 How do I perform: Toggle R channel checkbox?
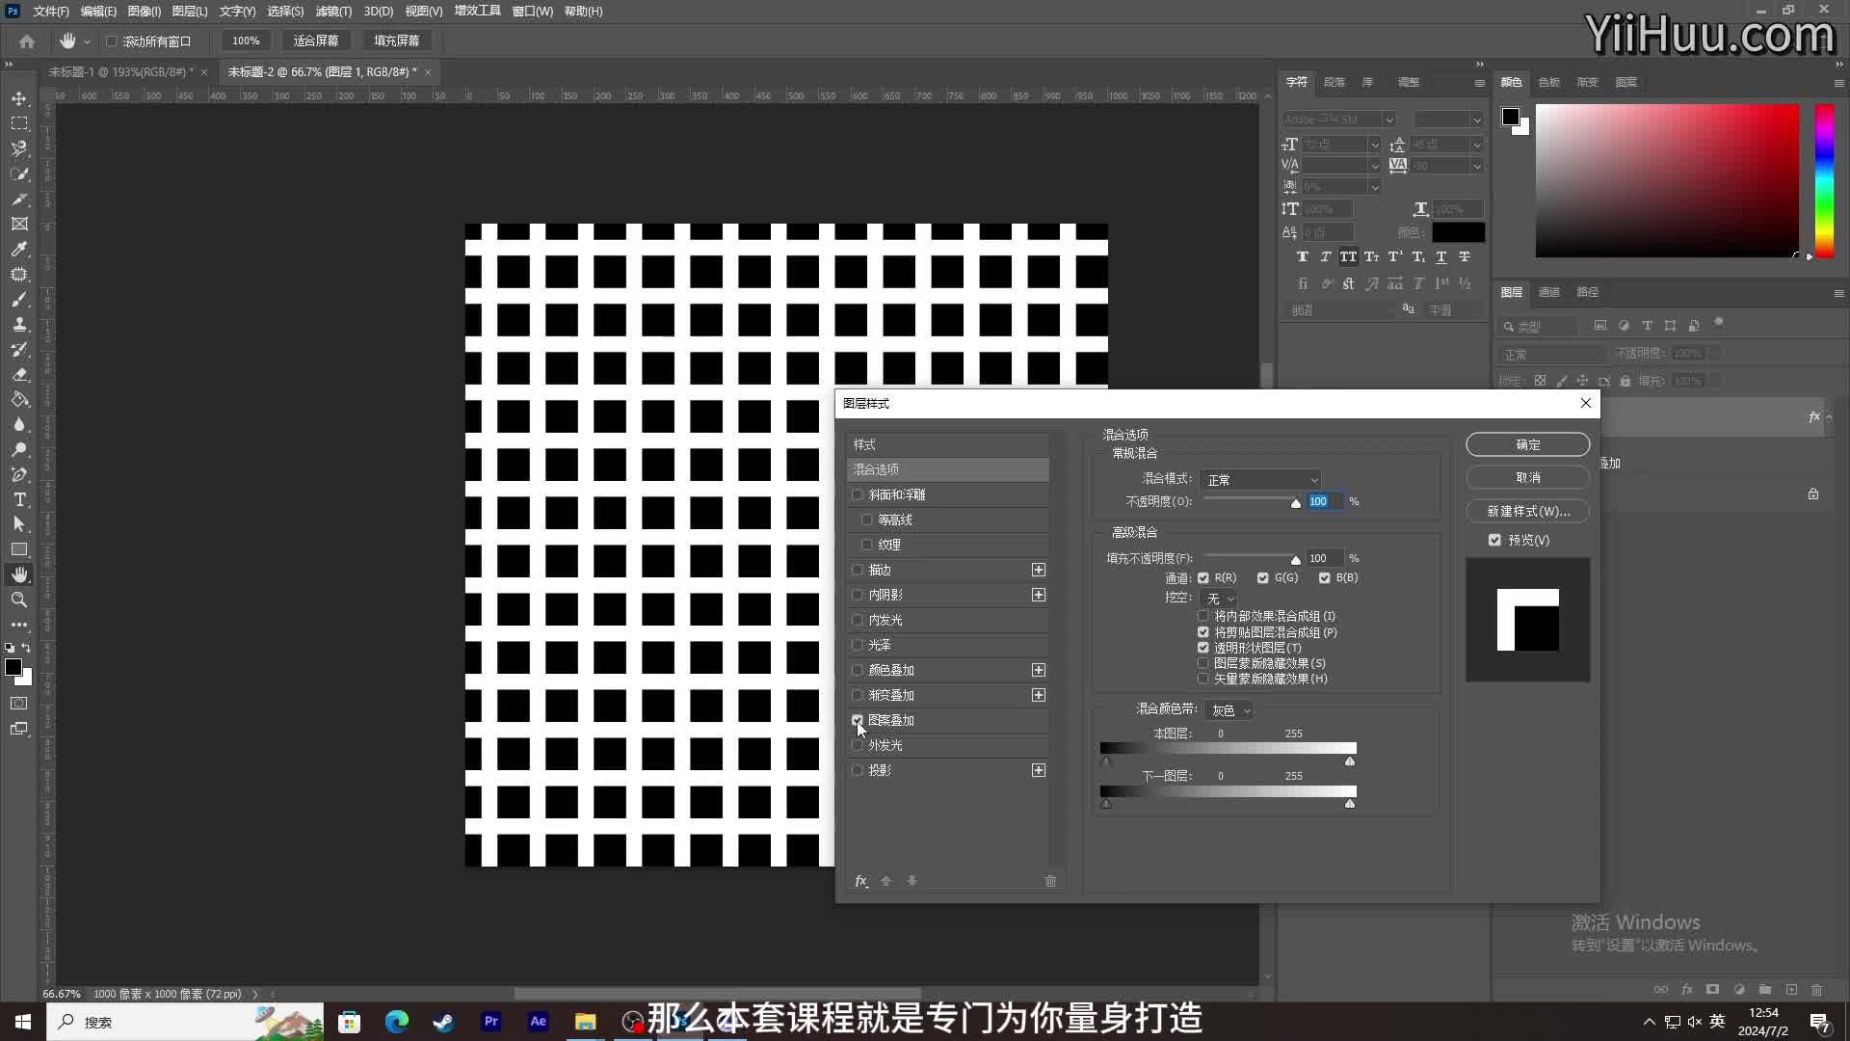point(1203,578)
